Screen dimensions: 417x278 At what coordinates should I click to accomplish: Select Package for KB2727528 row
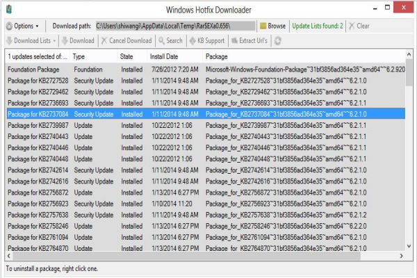click(x=205, y=81)
